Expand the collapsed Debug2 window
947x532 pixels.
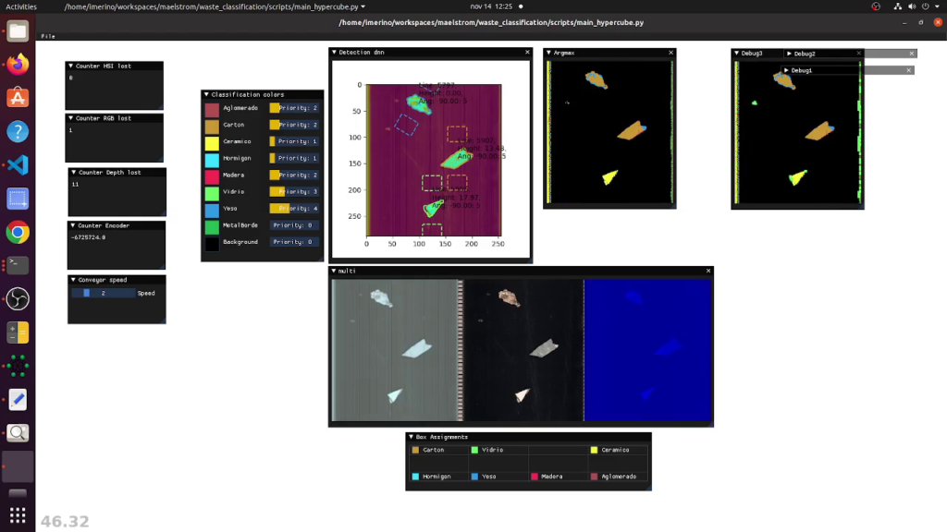788,54
